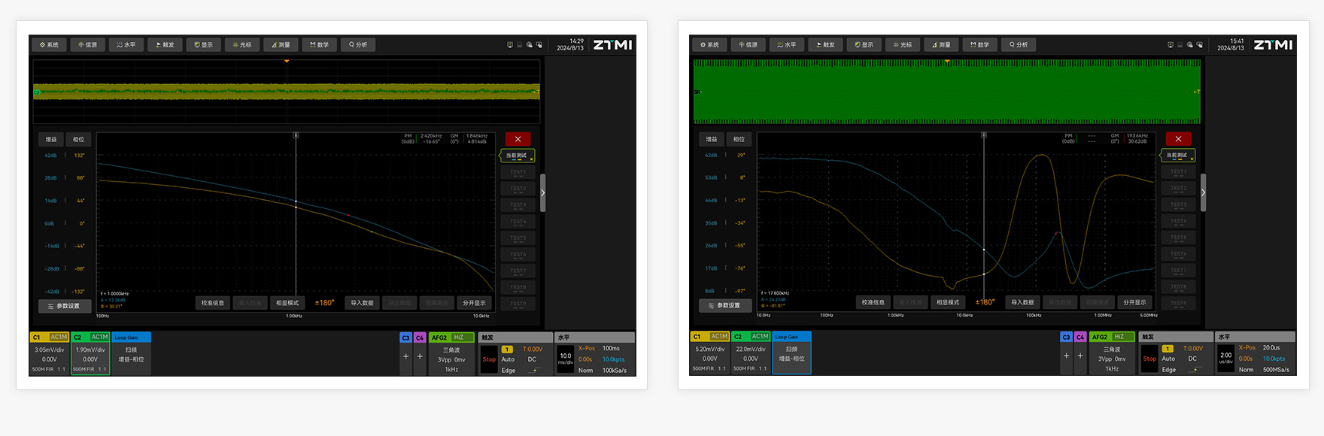Viewport: 1324px width, 436px height.
Task: Close Bode plot with red X, left screen
Action: (x=518, y=139)
